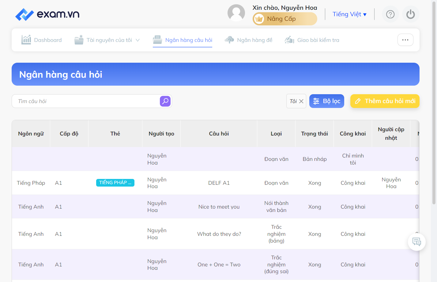Open the 'One + One = Two' question
437x282 pixels.
pos(219,265)
